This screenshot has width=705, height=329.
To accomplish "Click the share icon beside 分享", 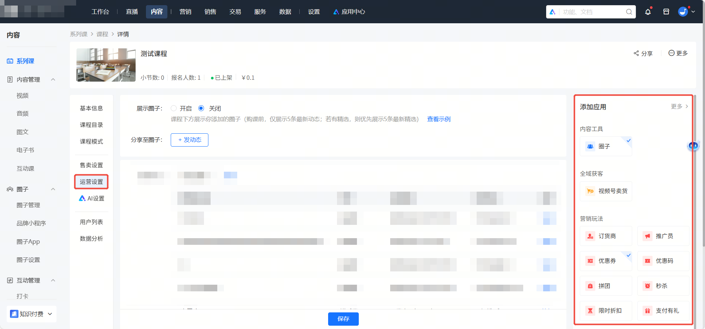I will coord(636,53).
